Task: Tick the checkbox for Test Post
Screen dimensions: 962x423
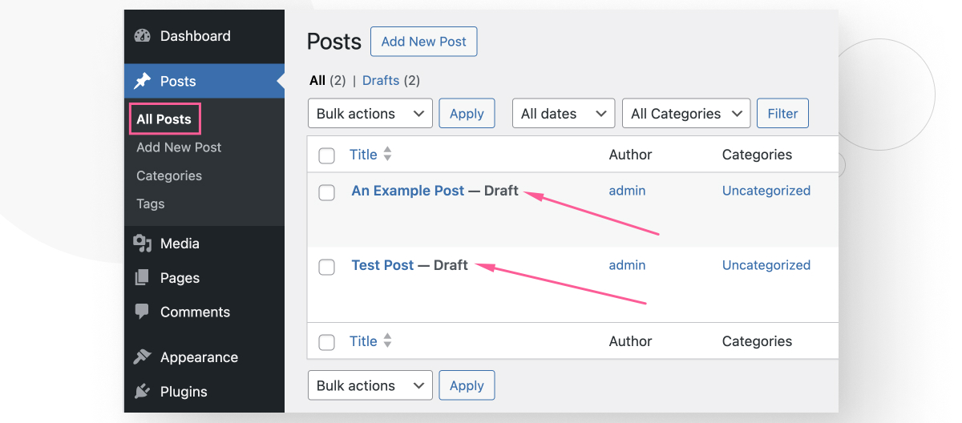Action: (x=326, y=267)
